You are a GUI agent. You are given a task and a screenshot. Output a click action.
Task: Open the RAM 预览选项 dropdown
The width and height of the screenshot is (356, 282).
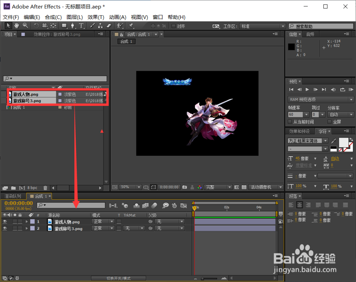(320, 99)
